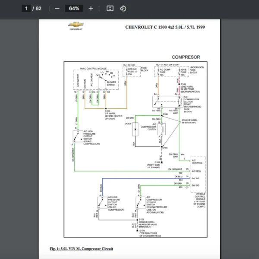Click the A/C low pressure cutout switch
This screenshot has height=259, width=259.
[103, 202]
